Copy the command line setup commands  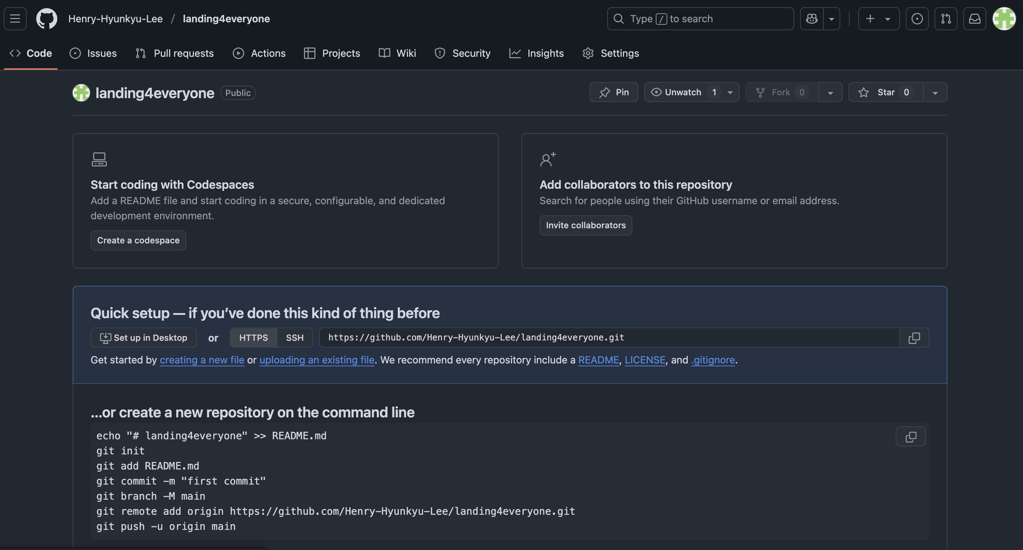(x=911, y=436)
